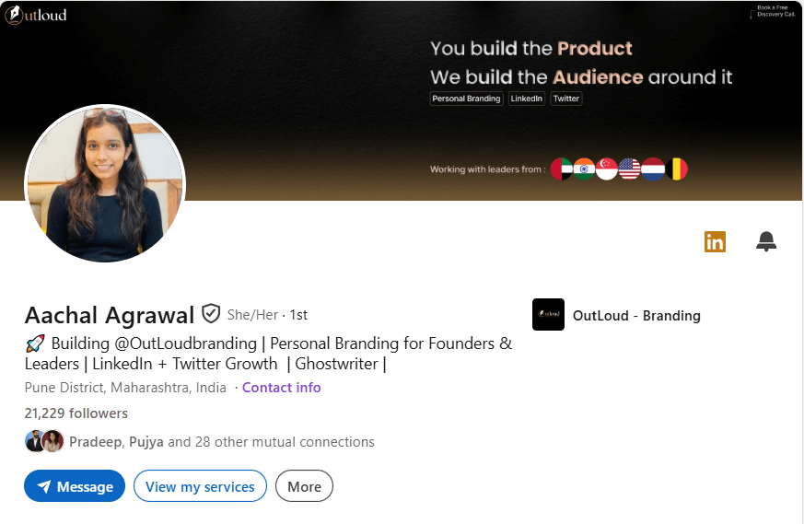804x524 pixels.
Task: Open the More actions dropdown
Action: [x=304, y=486]
